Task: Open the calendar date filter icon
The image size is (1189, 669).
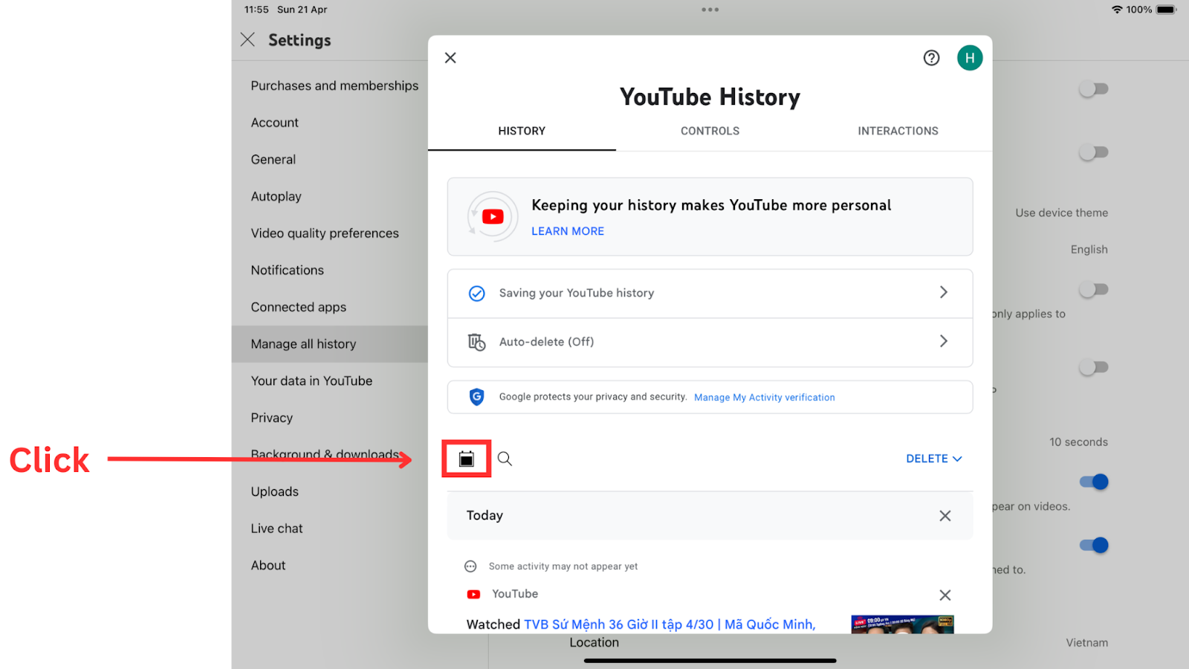Action: 466,459
